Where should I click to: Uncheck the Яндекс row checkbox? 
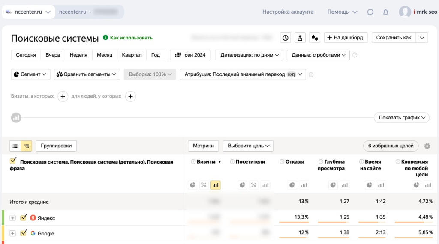24,218
